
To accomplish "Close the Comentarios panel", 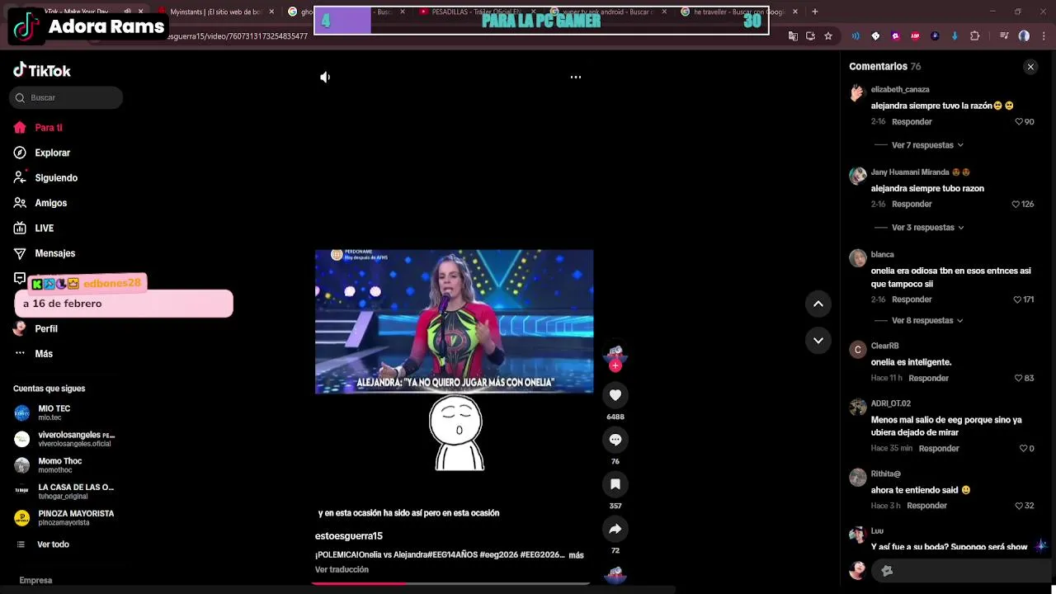I will [x=1030, y=67].
